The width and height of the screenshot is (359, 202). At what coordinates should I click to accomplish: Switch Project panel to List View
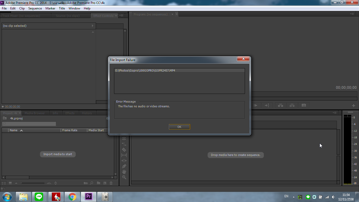pyautogui.click(x=4, y=183)
